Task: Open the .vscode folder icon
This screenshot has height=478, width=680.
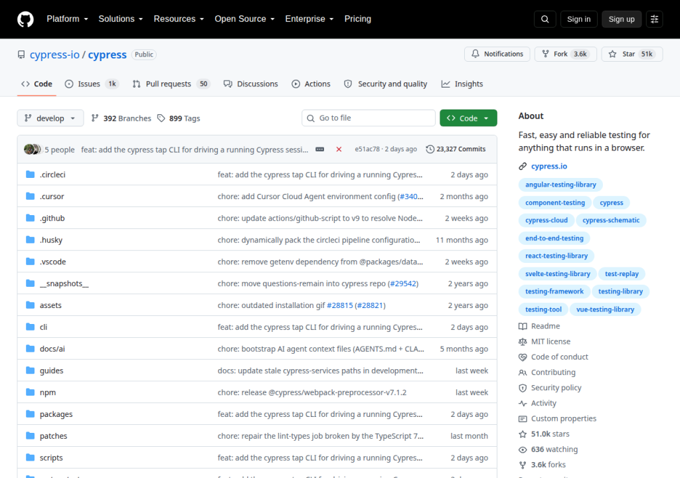Action: [30, 261]
